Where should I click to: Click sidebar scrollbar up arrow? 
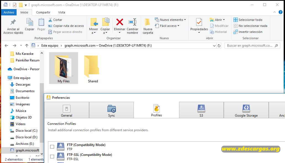point(42,53)
